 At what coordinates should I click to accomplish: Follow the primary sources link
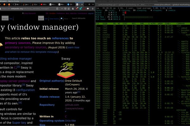(18, 43)
